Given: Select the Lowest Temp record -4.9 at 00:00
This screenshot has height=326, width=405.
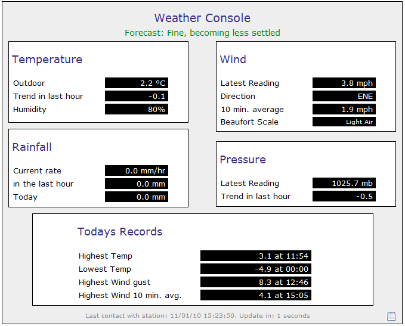Looking at the screenshot, I should tap(256, 269).
